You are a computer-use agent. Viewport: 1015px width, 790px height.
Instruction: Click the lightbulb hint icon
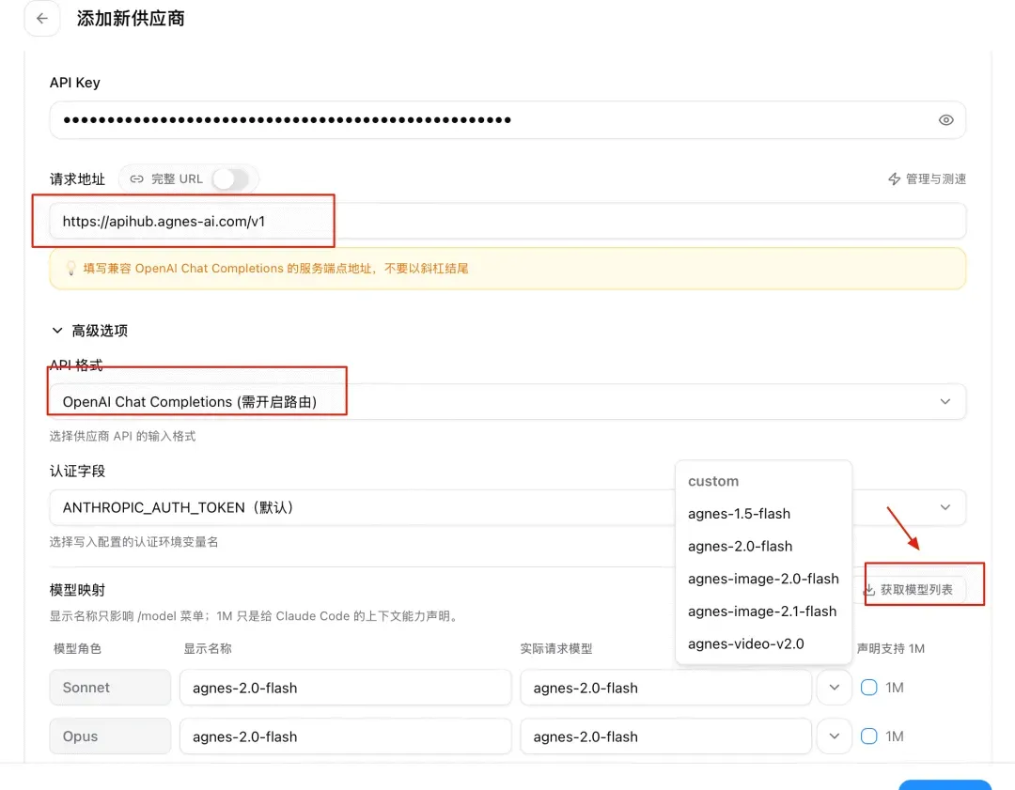pyautogui.click(x=70, y=268)
